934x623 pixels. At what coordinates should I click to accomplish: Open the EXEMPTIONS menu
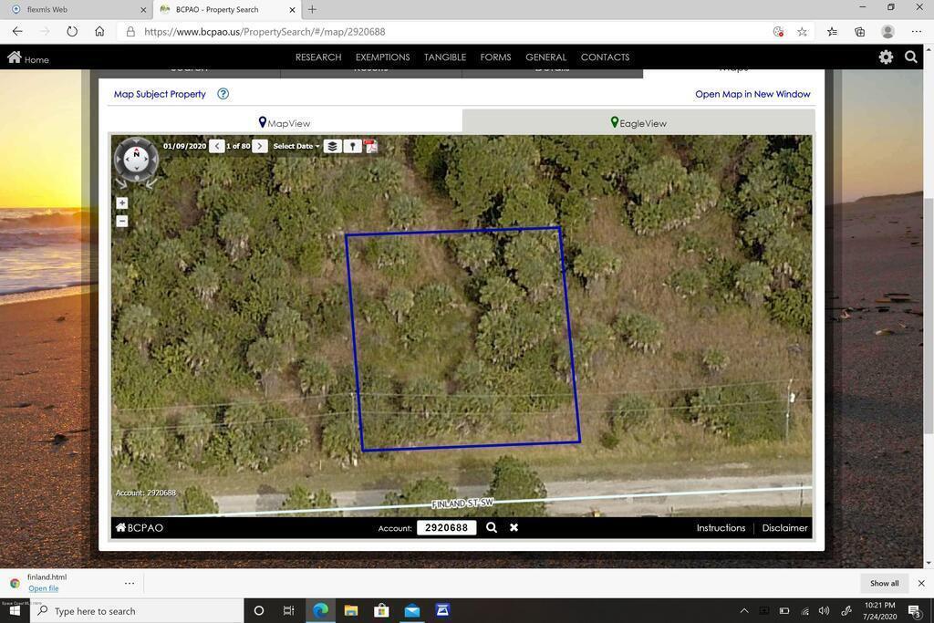(382, 57)
